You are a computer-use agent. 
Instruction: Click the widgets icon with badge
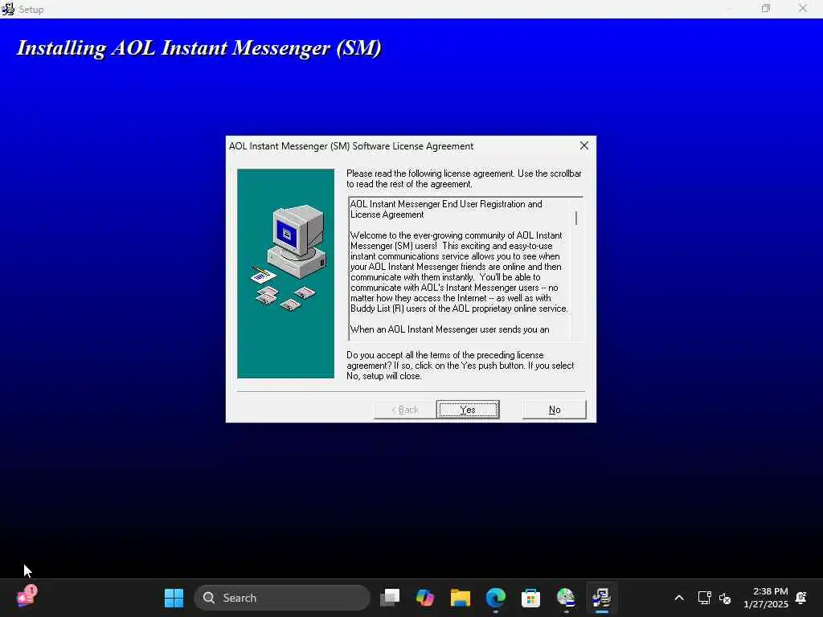(27, 597)
